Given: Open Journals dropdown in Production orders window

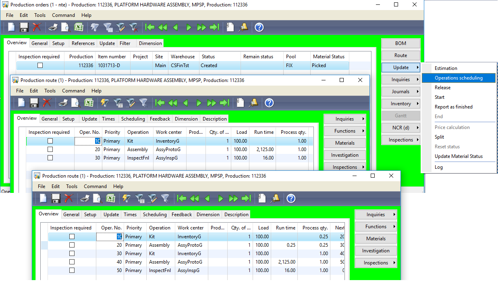Looking at the screenshot, I should click(x=401, y=92).
